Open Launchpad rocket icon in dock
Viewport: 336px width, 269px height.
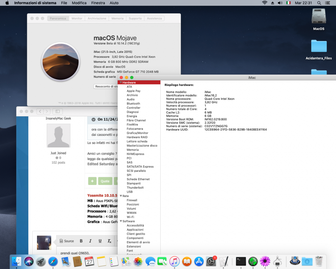pos(41,261)
